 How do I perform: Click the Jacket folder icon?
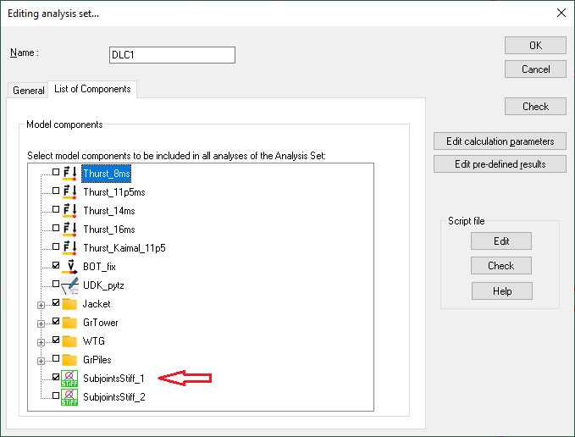[70, 304]
